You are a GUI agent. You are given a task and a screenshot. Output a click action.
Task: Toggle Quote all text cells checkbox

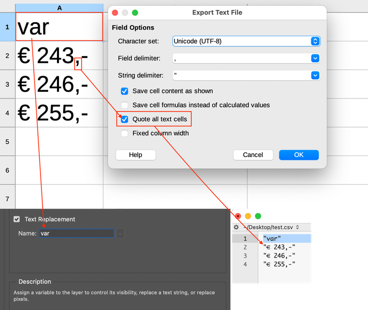124,119
